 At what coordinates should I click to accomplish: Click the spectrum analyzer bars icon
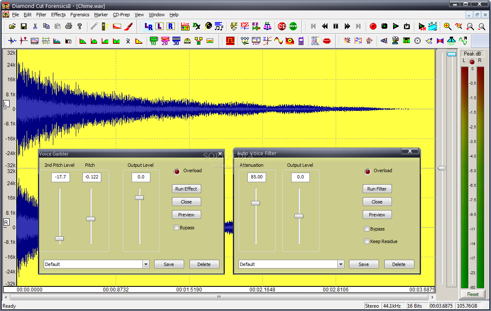click(57, 41)
